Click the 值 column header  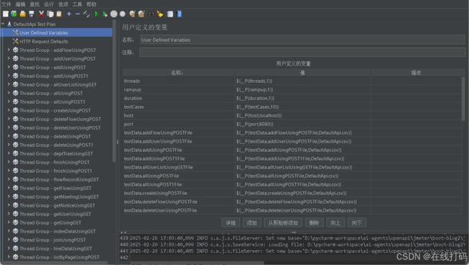303,73
